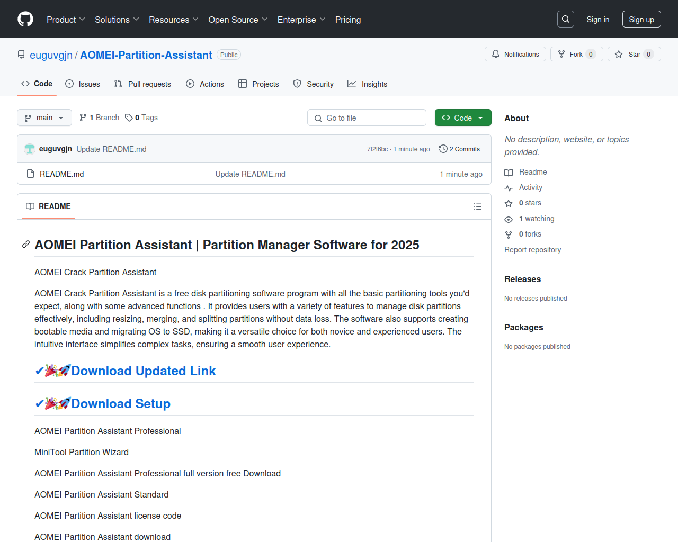Click the search magnifier icon in header

coord(566,19)
